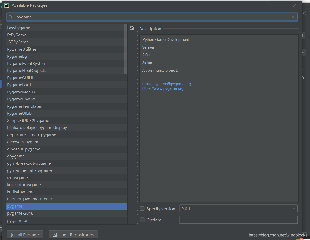Select PygameBg package
Screen dimensions: 310x240
point(67,56)
